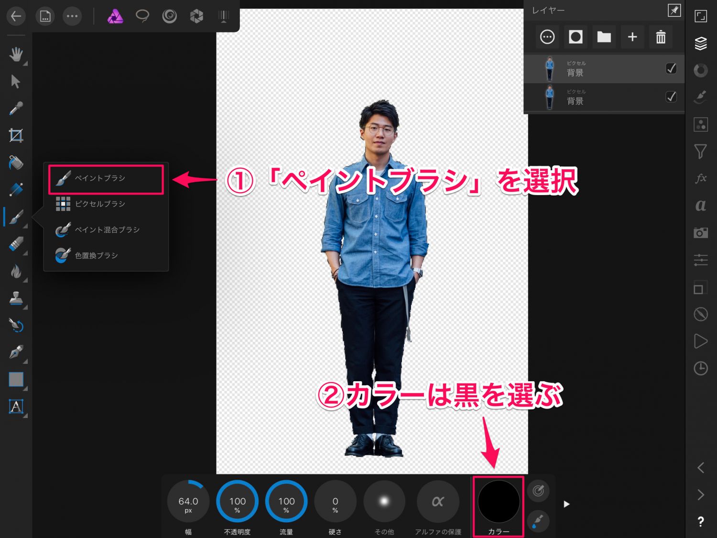The height and width of the screenshot is (538, 717).
Task: Click the Color Picker eyedropper tool
Action: coord(16,109)
